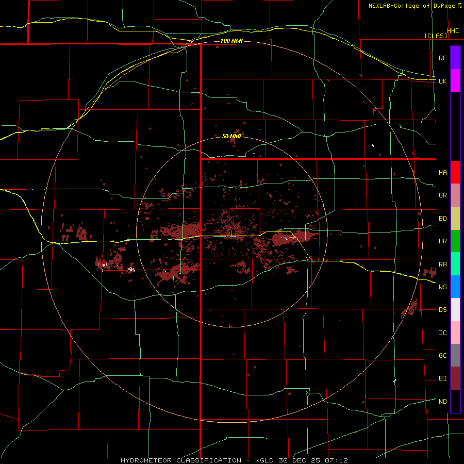The width and height of the screenshot is (464, 464).
Task: Click the WS blue legend swatch
Action: click(x=455, y=287)
